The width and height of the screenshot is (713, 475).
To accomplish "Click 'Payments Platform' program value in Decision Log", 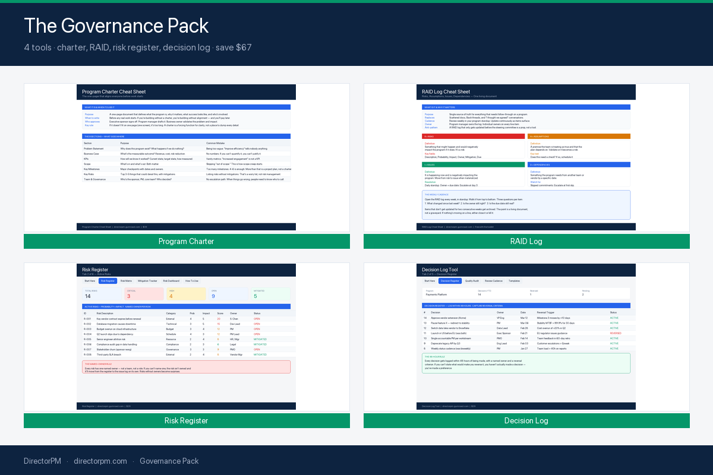I will [x=436, y=294].
